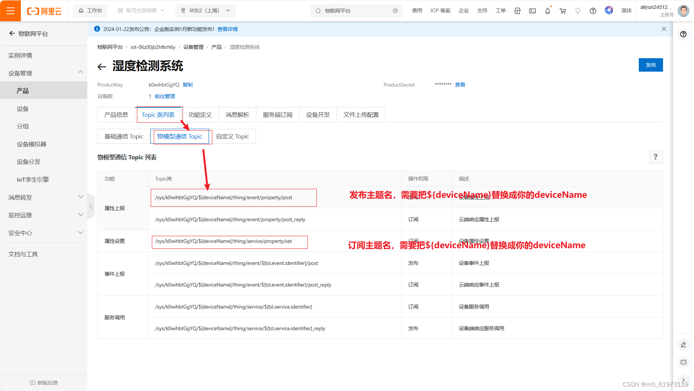Select the 物模型通信 Topic sub-tab
The width and height of the screenshot is (694, 391).
point(180,136)
